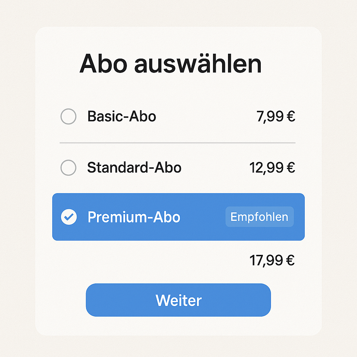357x357 pixels.
Task: Click the word "Abo" in the heading
Action: pyautogui.click(x=104, y=64)
